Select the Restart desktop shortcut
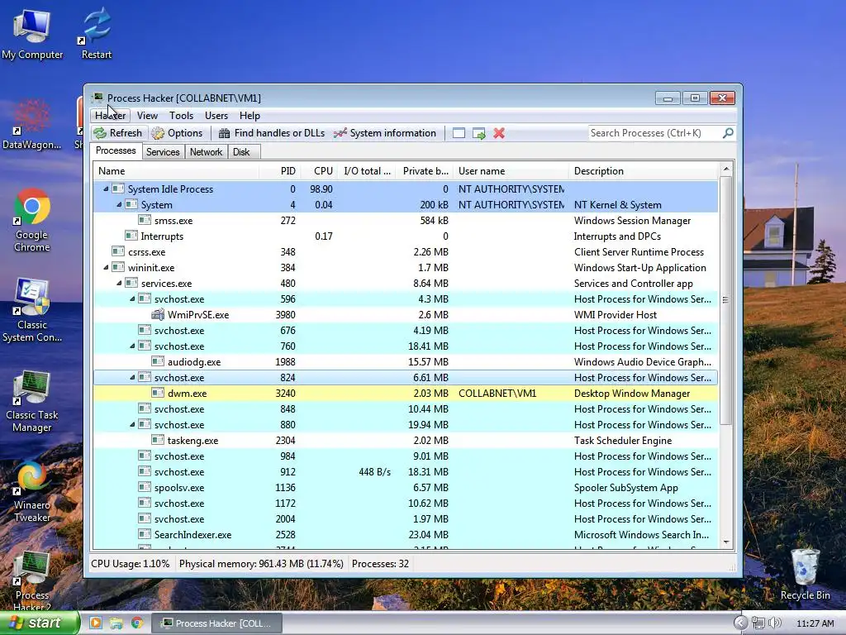 [x=97, y=34]
